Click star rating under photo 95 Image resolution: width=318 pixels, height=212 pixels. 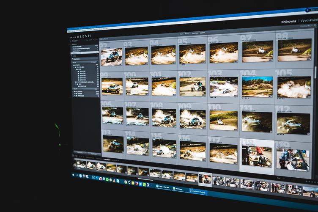pos(183,65)
